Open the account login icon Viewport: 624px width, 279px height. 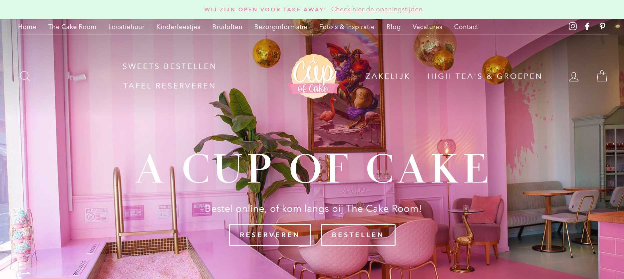(x=573, y=76)
